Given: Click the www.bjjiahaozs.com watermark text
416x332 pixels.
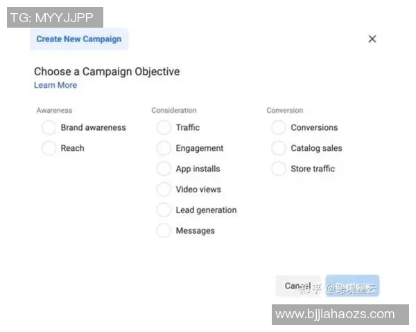Looking at the screenshot, I should [335, 314].
